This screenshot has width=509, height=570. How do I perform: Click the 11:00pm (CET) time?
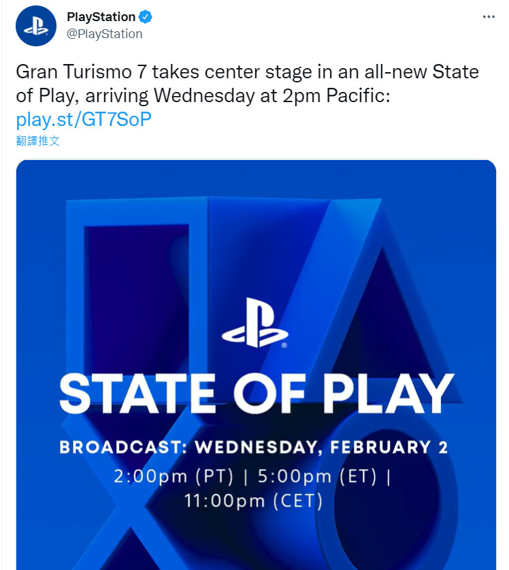[x=254, y=501]
